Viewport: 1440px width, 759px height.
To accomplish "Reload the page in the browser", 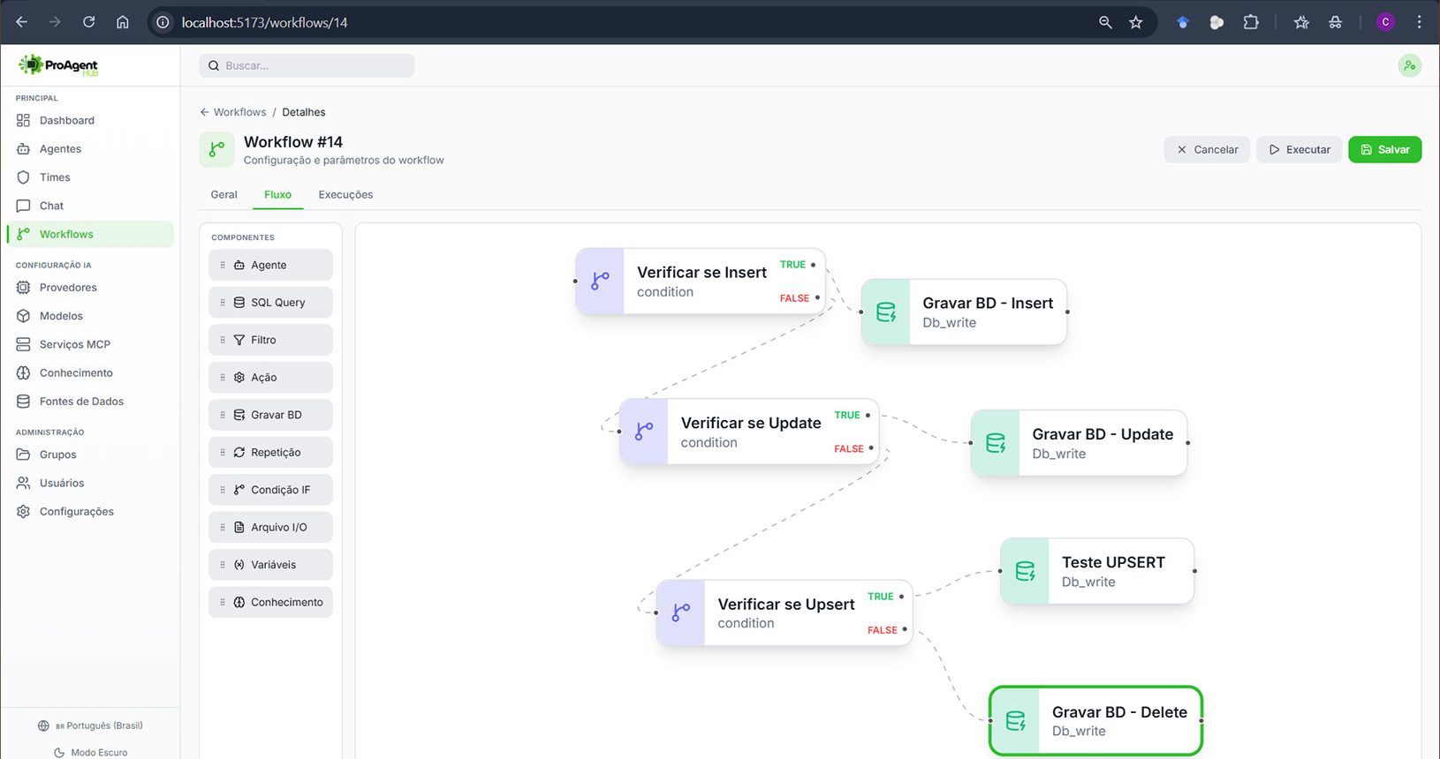I will [88, 22].
